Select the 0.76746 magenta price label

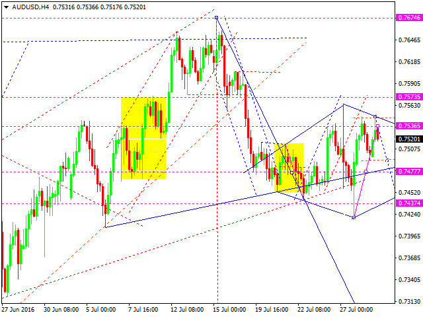point(409,18)
